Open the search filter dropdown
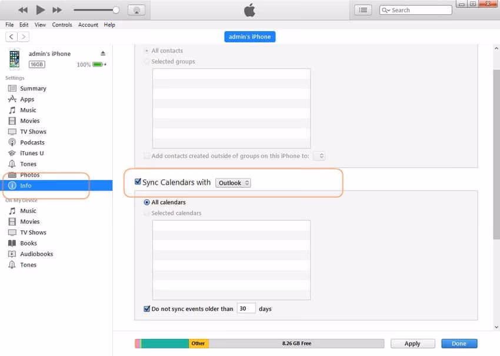This screenshot has height=356, width=500. [385, 9]
